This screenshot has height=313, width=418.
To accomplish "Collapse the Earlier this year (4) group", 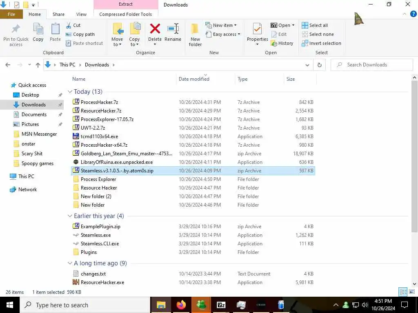I will pos(70,216).
